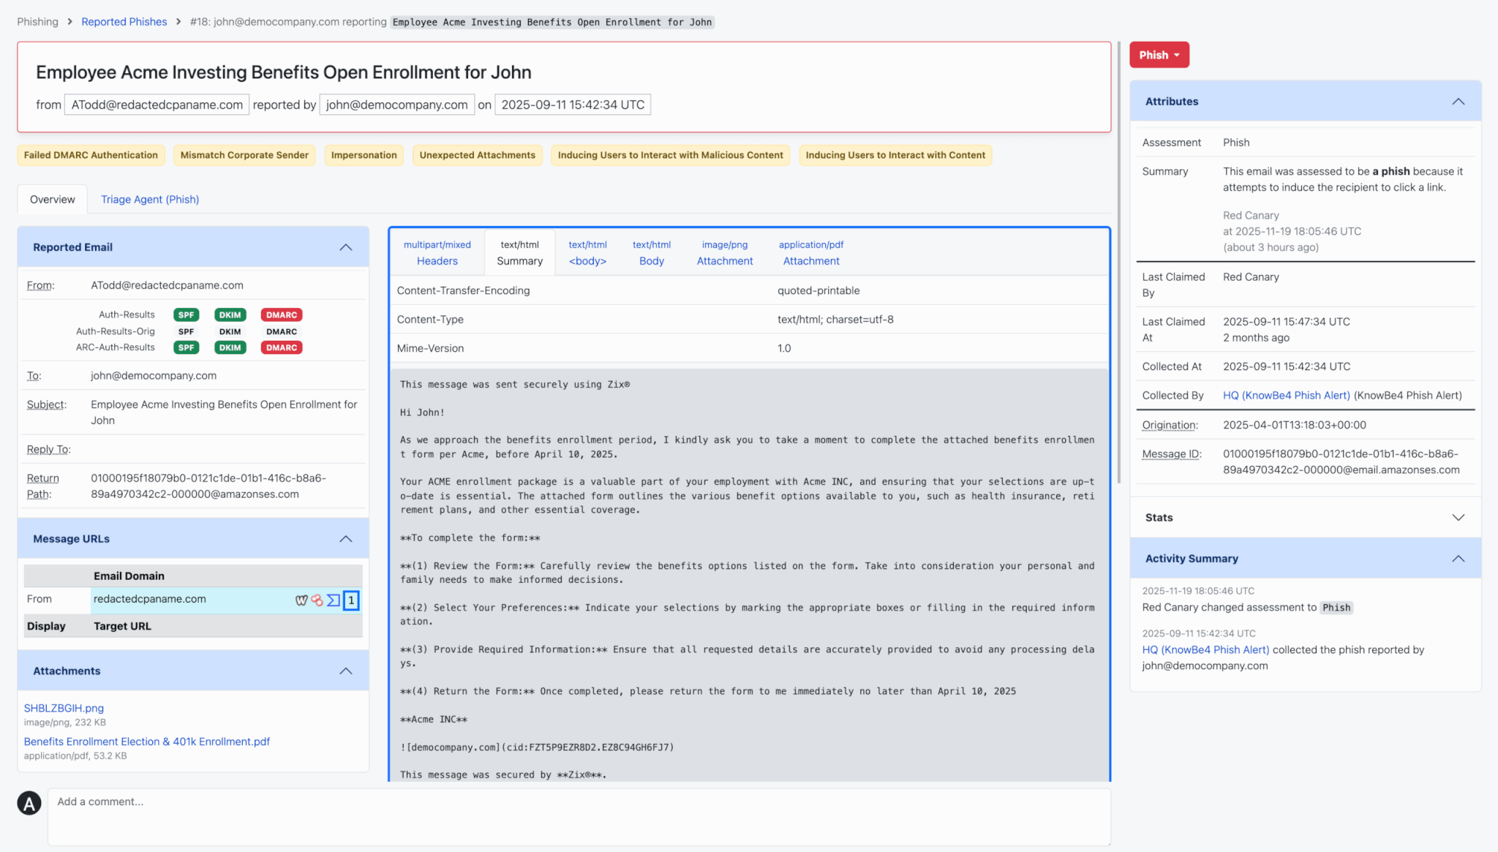The height and width of the screenshot is (852, 1498).
Task: Click the green DKIM badge in Auth-Results
Action: 230,314
